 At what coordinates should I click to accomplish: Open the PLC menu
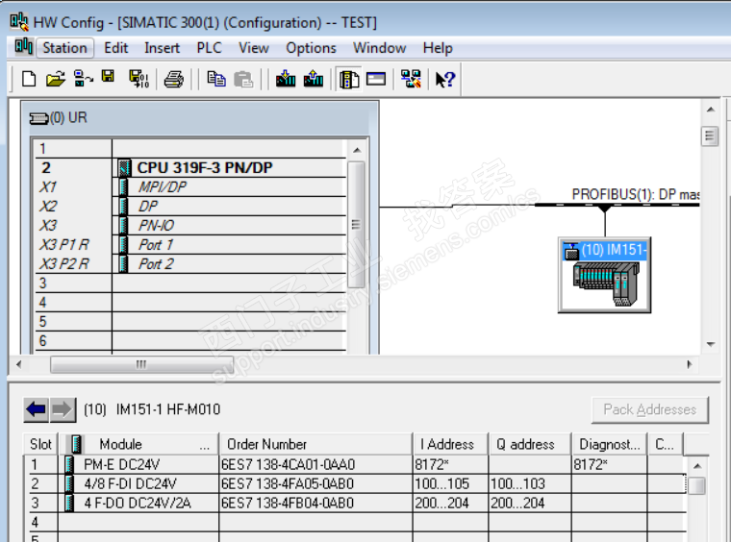(x=210, y=48)
